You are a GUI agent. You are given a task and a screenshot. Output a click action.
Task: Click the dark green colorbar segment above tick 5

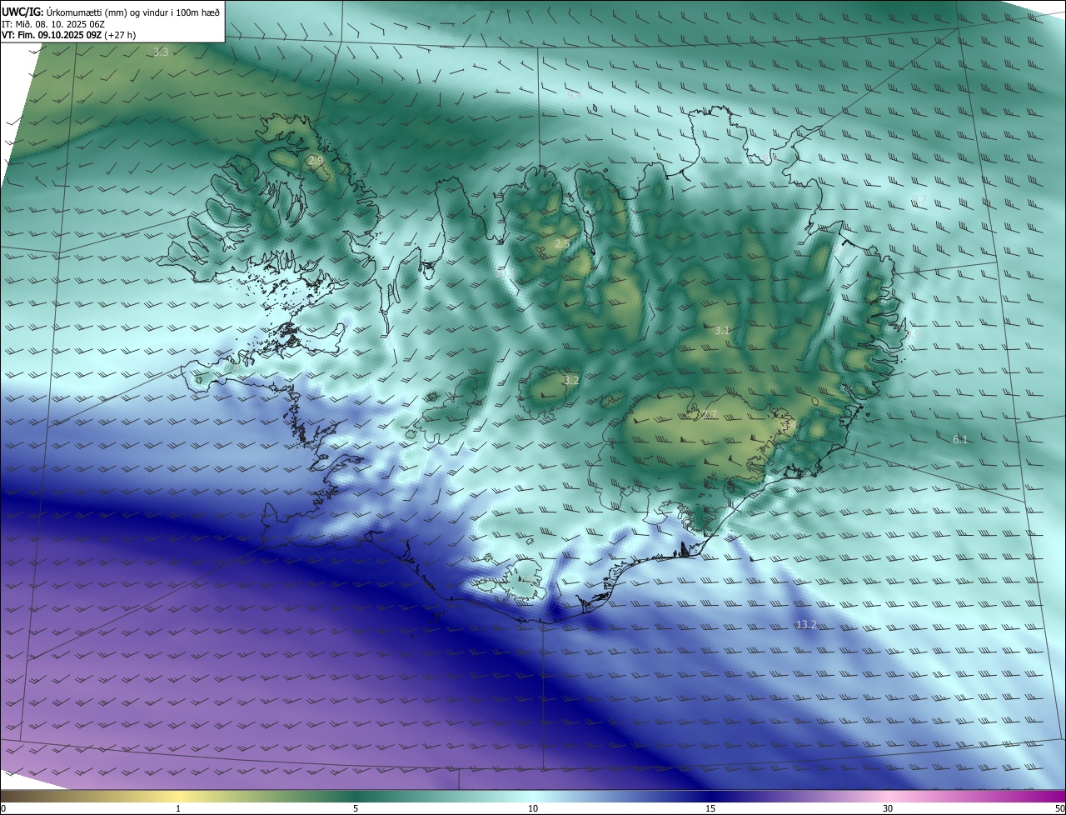[356, 797]
